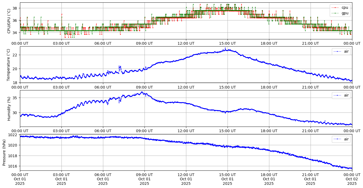Click the "15:00 UT" tick below the CPU/GPU plot
This screenshot has height=188, width=363.
tap(227, 43)
